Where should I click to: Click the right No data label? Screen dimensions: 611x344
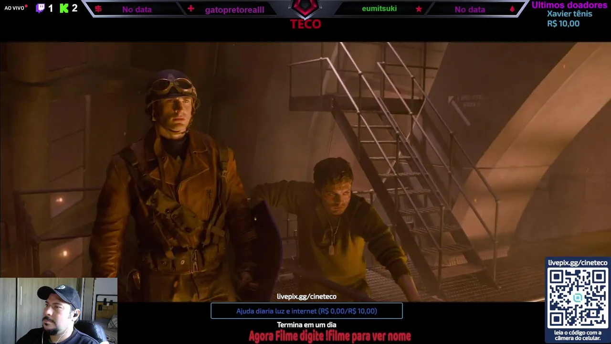(x=470, y=10)
